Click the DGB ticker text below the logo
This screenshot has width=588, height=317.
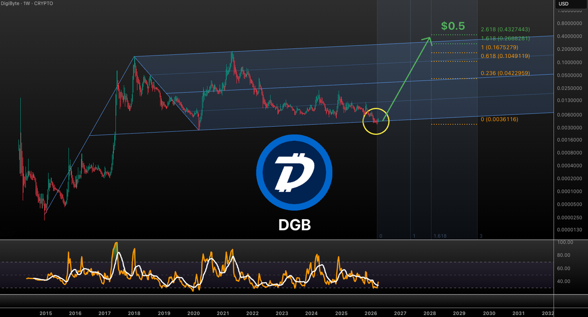tap(294, 225)
